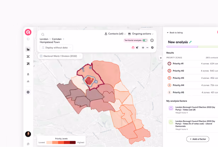218x147 pixels.
Task: Select Priority #1 in results list
Action: point(192,64)
